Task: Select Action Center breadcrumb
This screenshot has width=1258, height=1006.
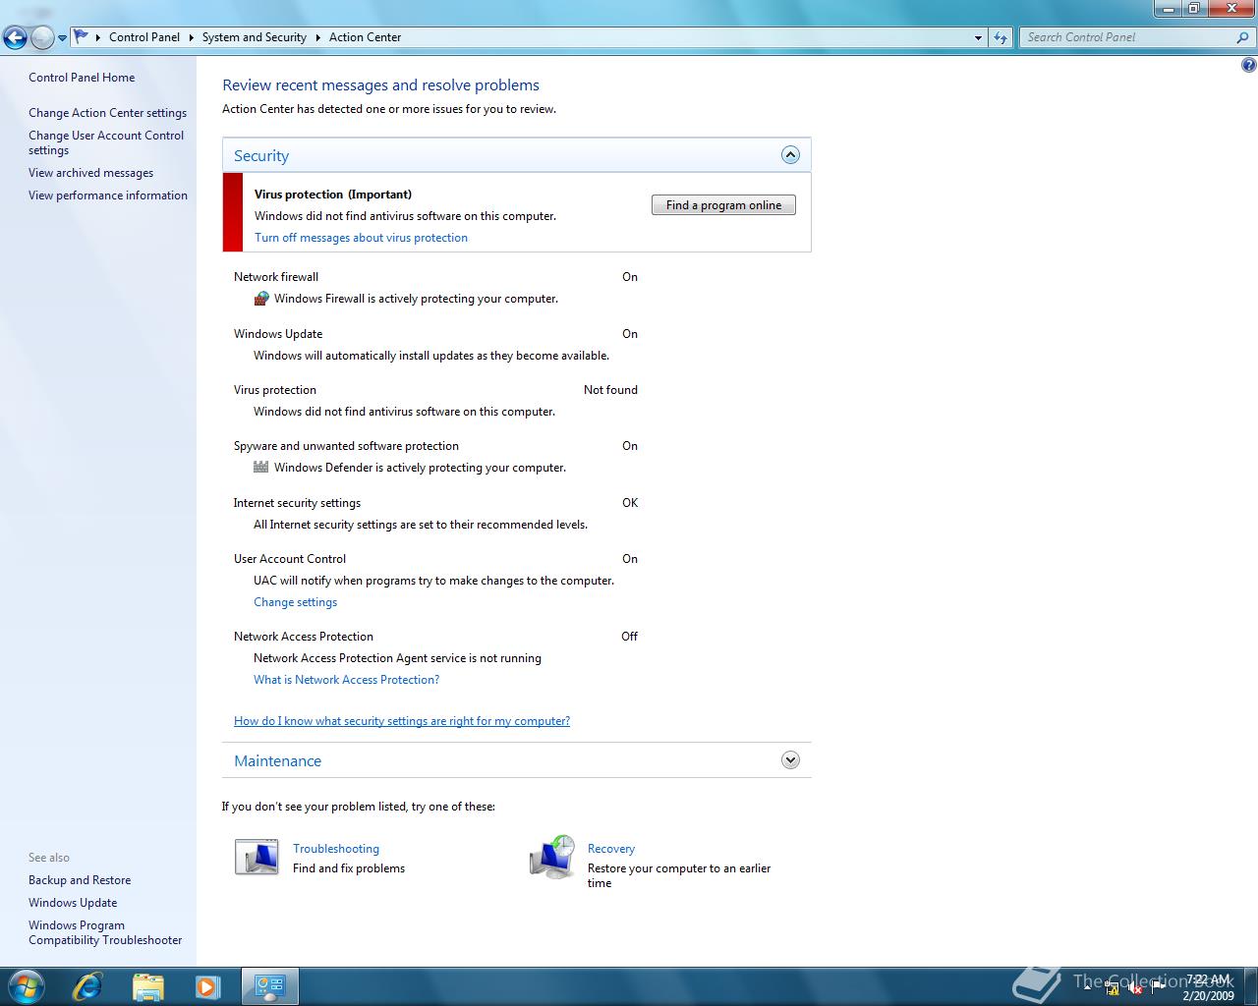Action: [x=365, y=37]
